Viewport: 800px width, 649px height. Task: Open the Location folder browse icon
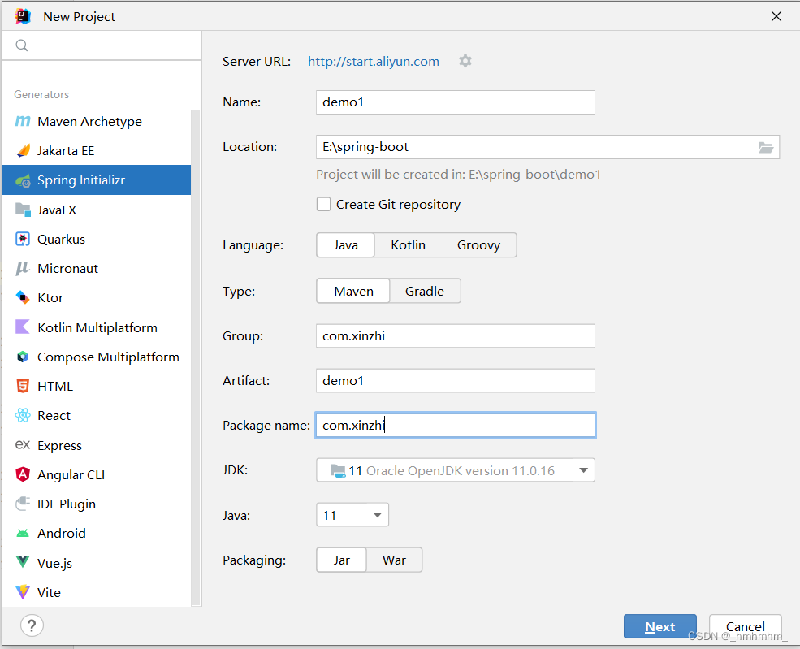point(765,148)
